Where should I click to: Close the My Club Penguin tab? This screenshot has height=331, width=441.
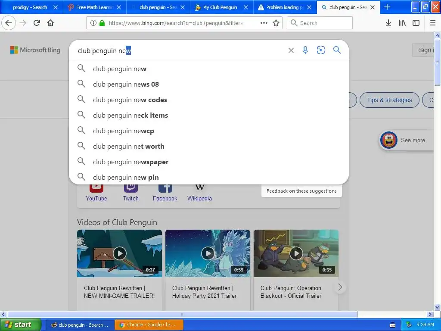pos(245,7)
